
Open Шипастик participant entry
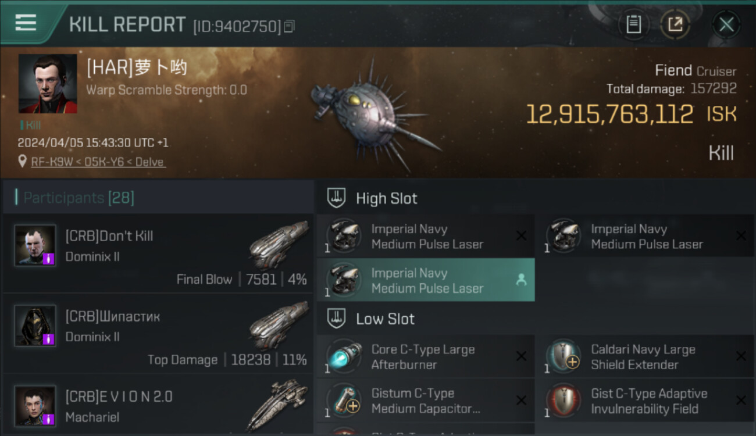(x=158, y=333)
